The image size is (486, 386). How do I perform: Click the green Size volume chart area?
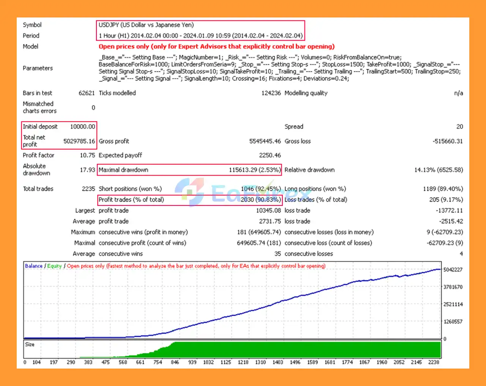[304, 349]
